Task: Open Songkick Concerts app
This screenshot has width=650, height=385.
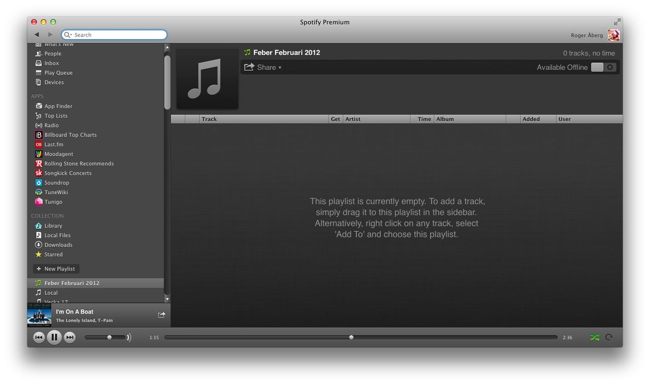Action: (39, 173)
